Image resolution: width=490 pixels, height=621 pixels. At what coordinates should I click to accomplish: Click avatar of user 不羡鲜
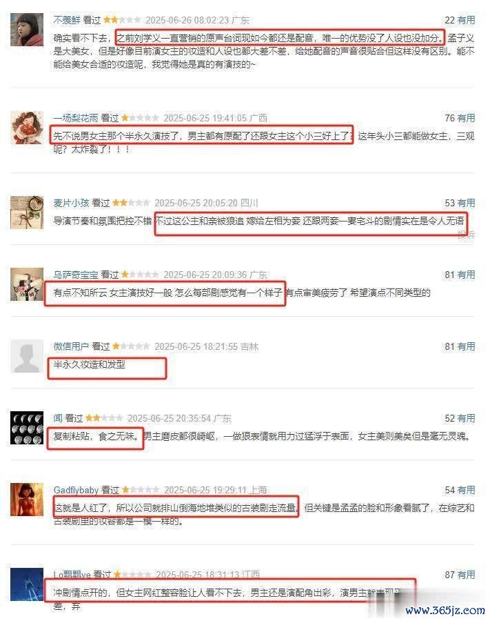(27, 30)
